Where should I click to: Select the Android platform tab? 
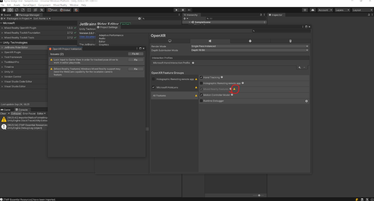[x=250, y=41]
